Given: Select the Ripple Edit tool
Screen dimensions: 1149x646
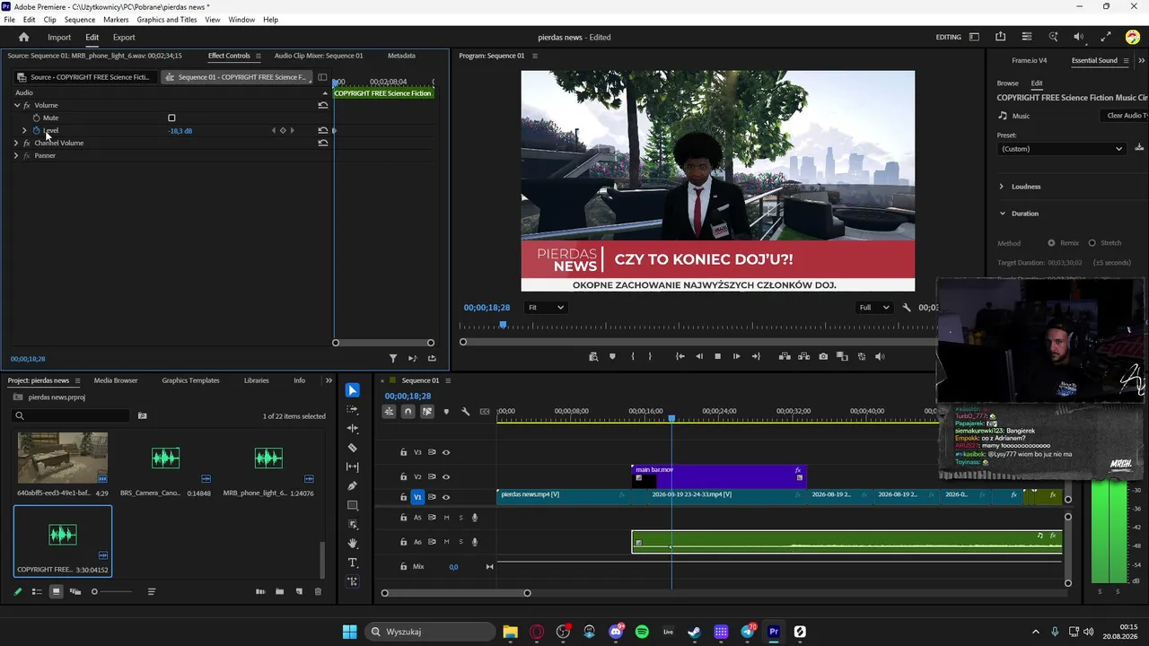Looking at the screenshot, I should (x=352, y=428).
